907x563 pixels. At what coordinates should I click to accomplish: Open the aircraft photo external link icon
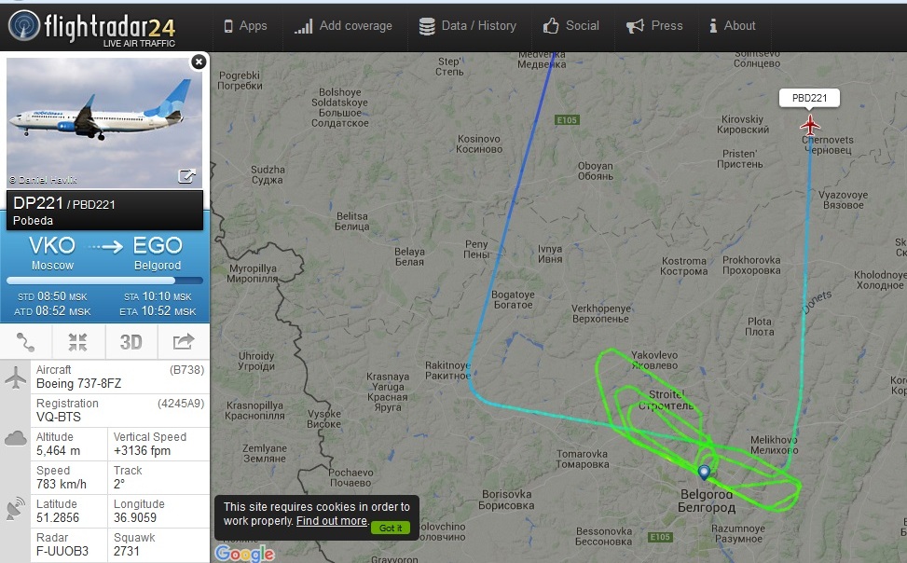click(186, 176)
